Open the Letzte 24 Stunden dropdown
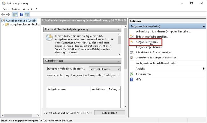The height and width of the screenshot is (123, 207). 105,69
